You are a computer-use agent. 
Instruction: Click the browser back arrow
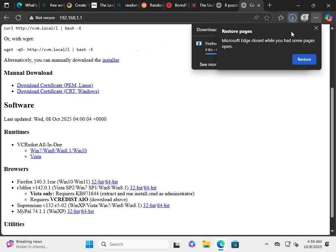tap(7, 18)
